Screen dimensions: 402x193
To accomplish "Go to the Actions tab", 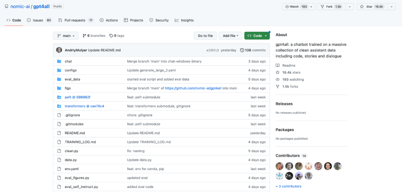I will [x=109, y=20].
